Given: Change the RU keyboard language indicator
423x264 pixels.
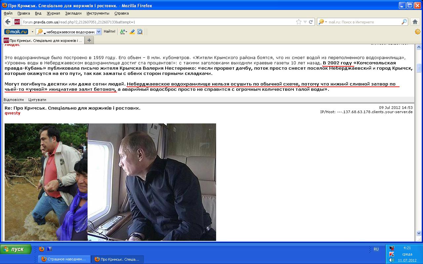Looking at the screenshot, I should pos(376,249).
